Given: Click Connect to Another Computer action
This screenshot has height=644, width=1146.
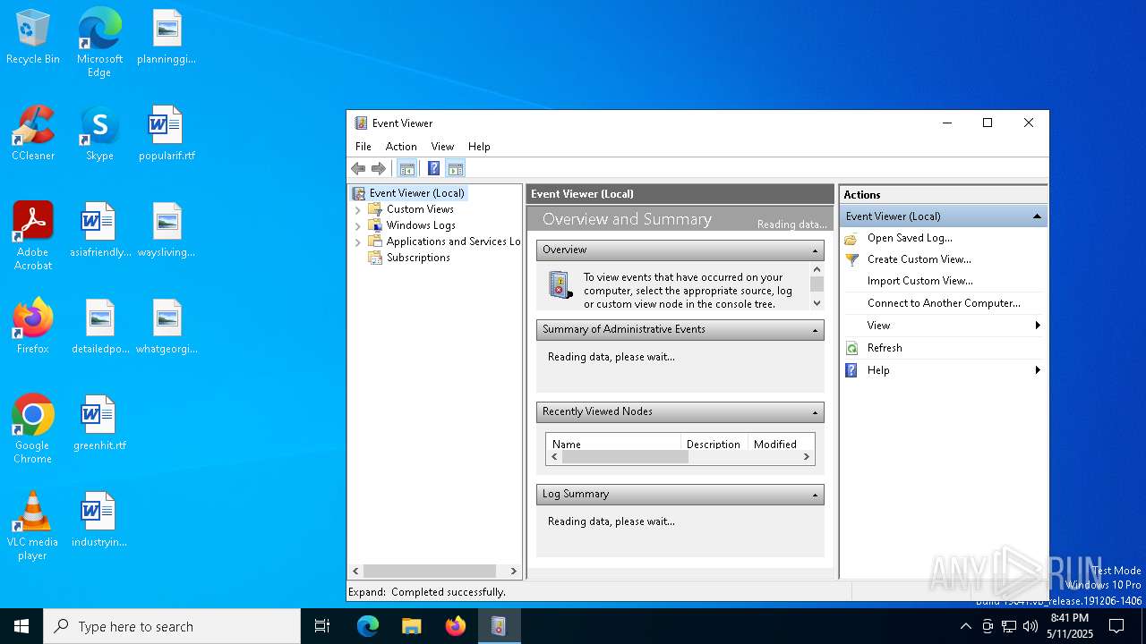Looking at the screenshot, I should pos(944,303).
